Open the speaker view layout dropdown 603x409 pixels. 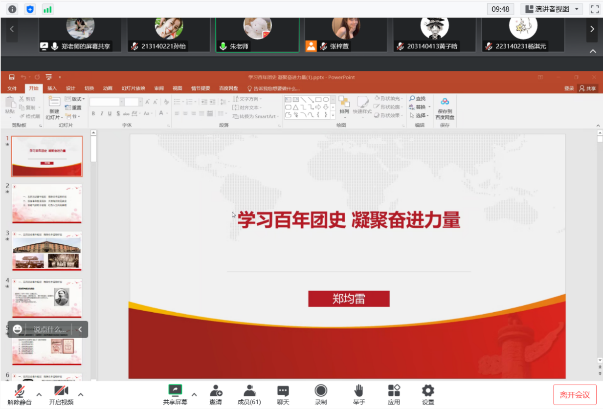(x=551, y=9)
